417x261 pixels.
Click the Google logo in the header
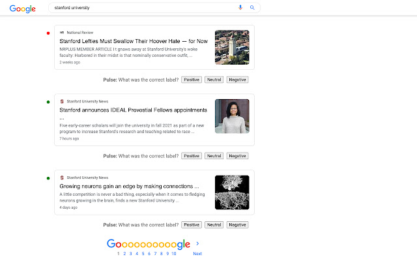[x=22, y=8]
